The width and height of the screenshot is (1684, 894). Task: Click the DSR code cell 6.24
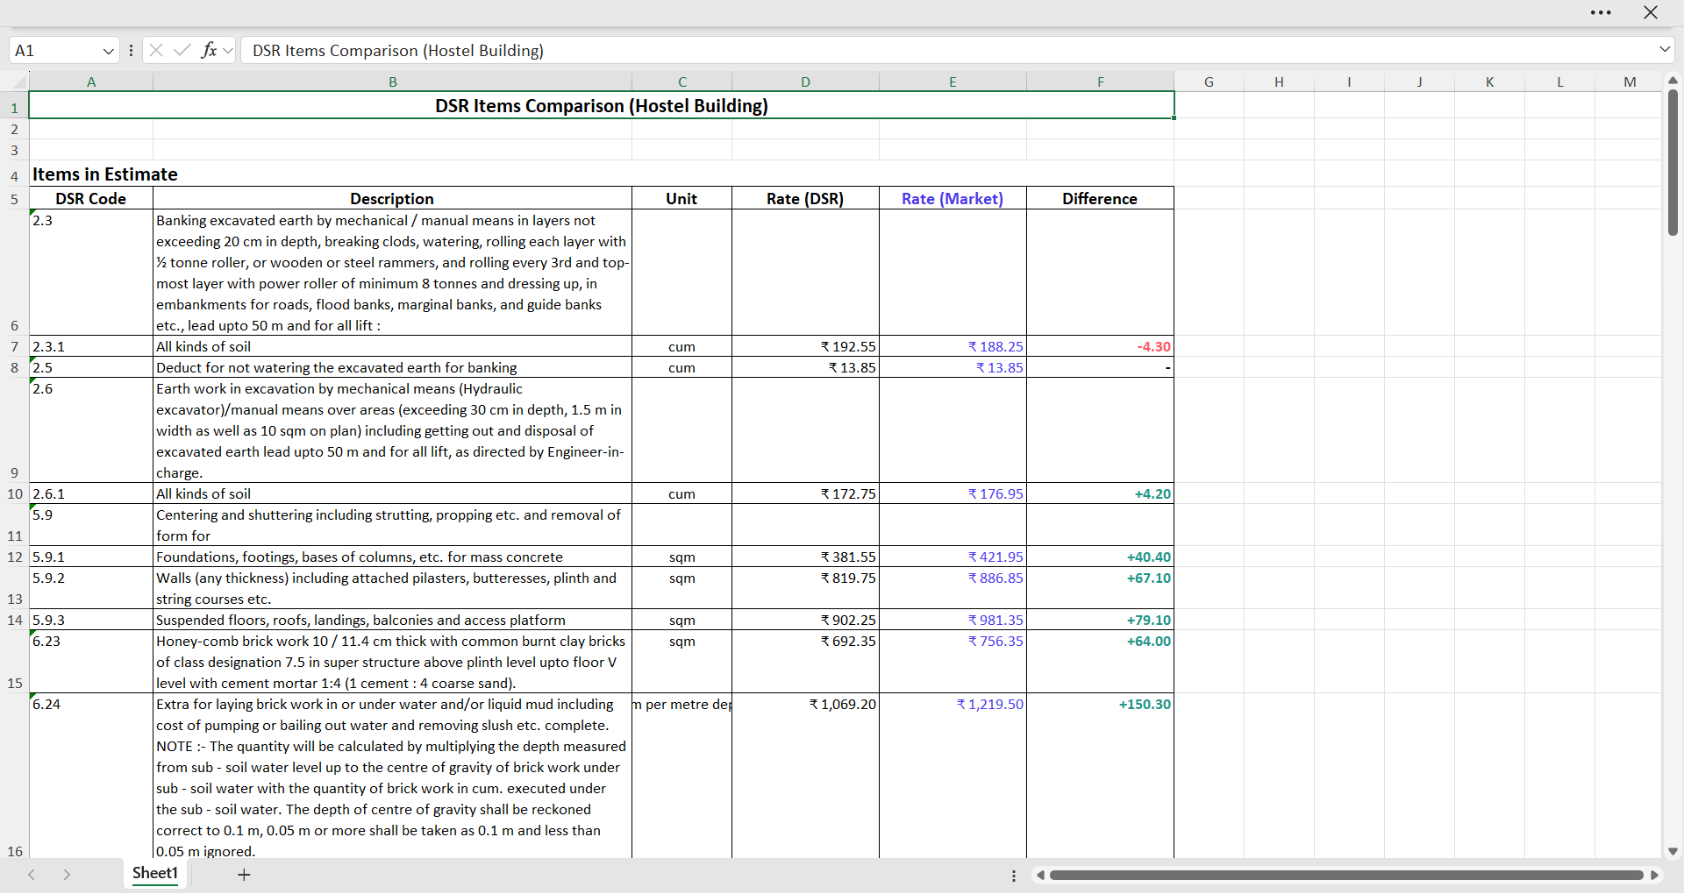(91, 777)
